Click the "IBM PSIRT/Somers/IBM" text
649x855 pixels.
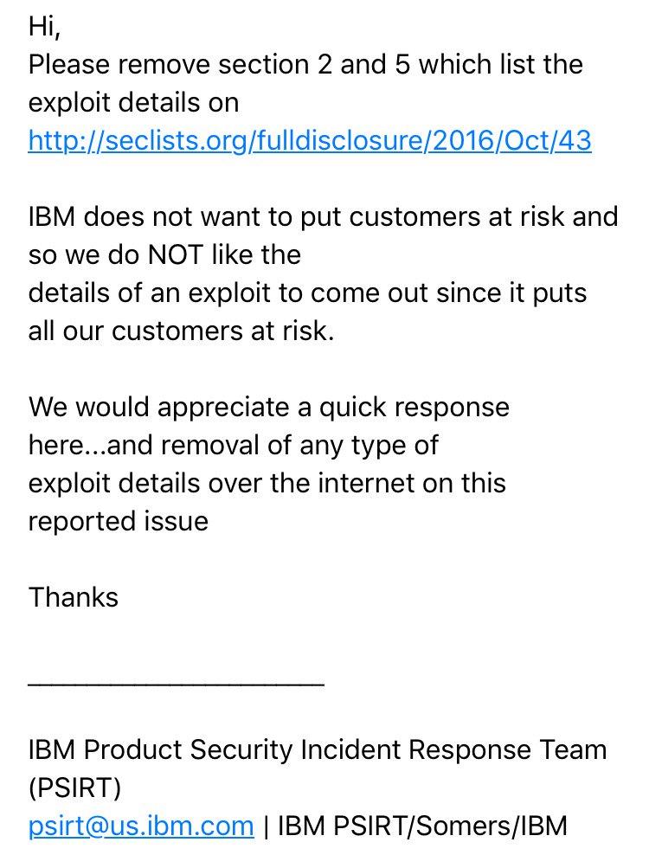(x=422, y=826)
